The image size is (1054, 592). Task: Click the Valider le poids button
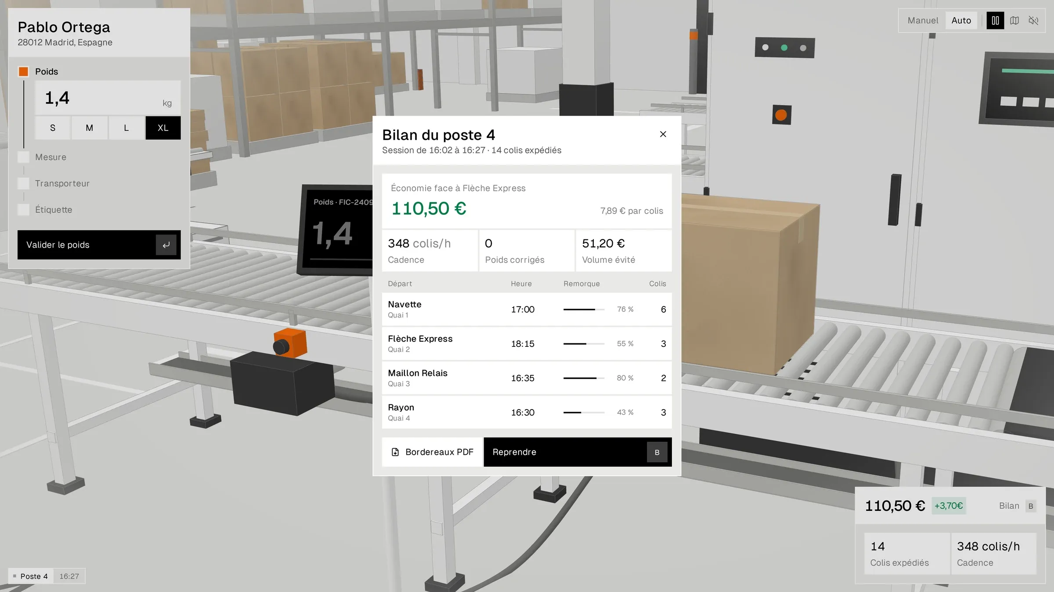pyautogui.click(x=99, y=245)
